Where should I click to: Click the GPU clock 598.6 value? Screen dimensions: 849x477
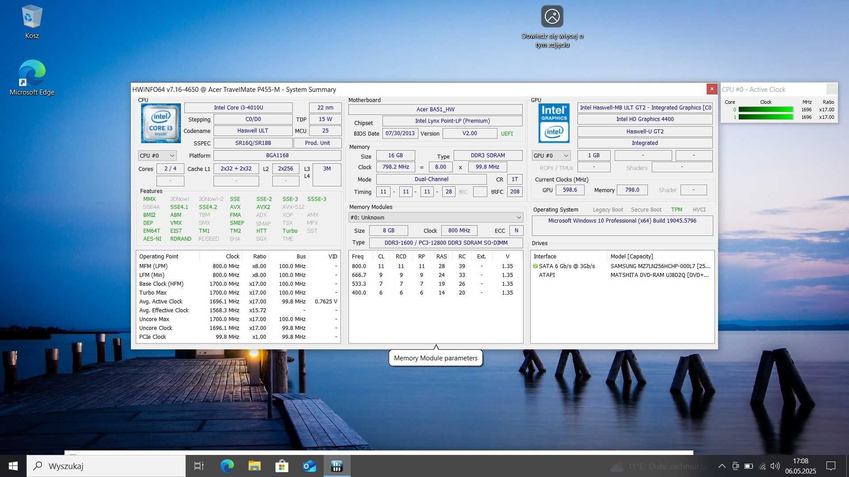pos(570,190)
